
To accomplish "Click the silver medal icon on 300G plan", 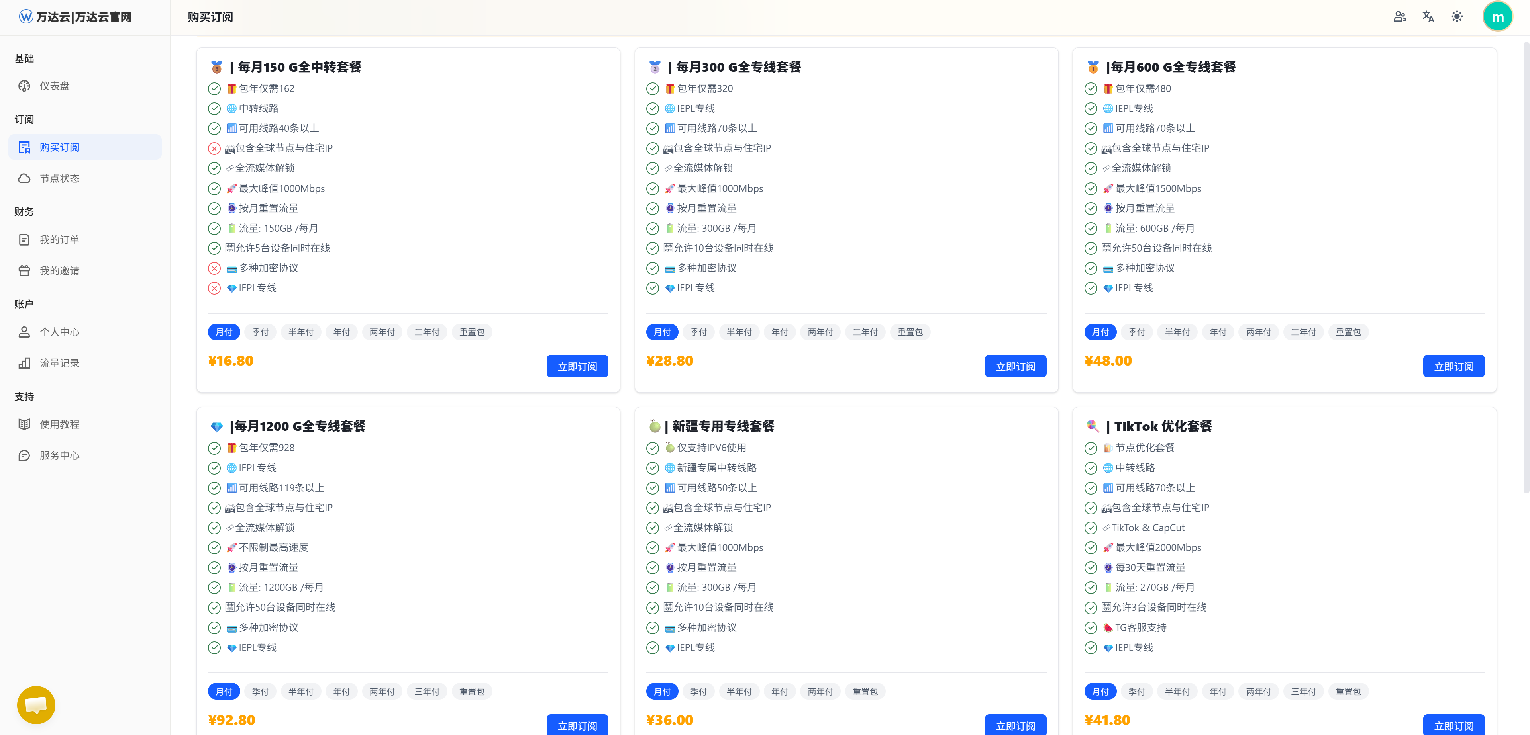I will [655, 67].
